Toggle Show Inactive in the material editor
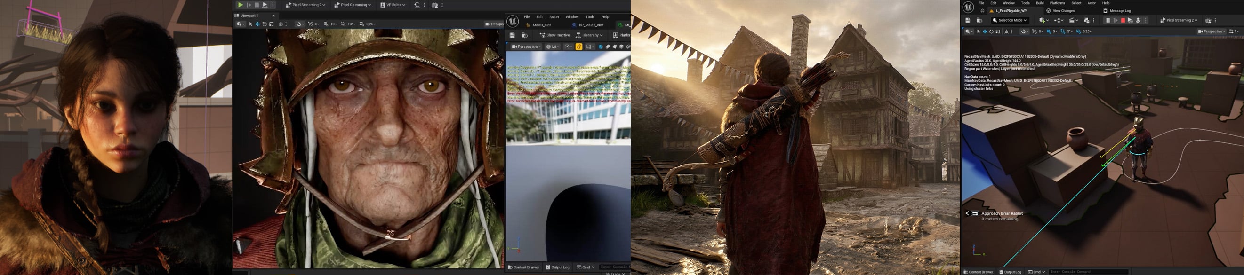Image resolution: width=1244 pixels, height=275 pixels. point(555,35)
